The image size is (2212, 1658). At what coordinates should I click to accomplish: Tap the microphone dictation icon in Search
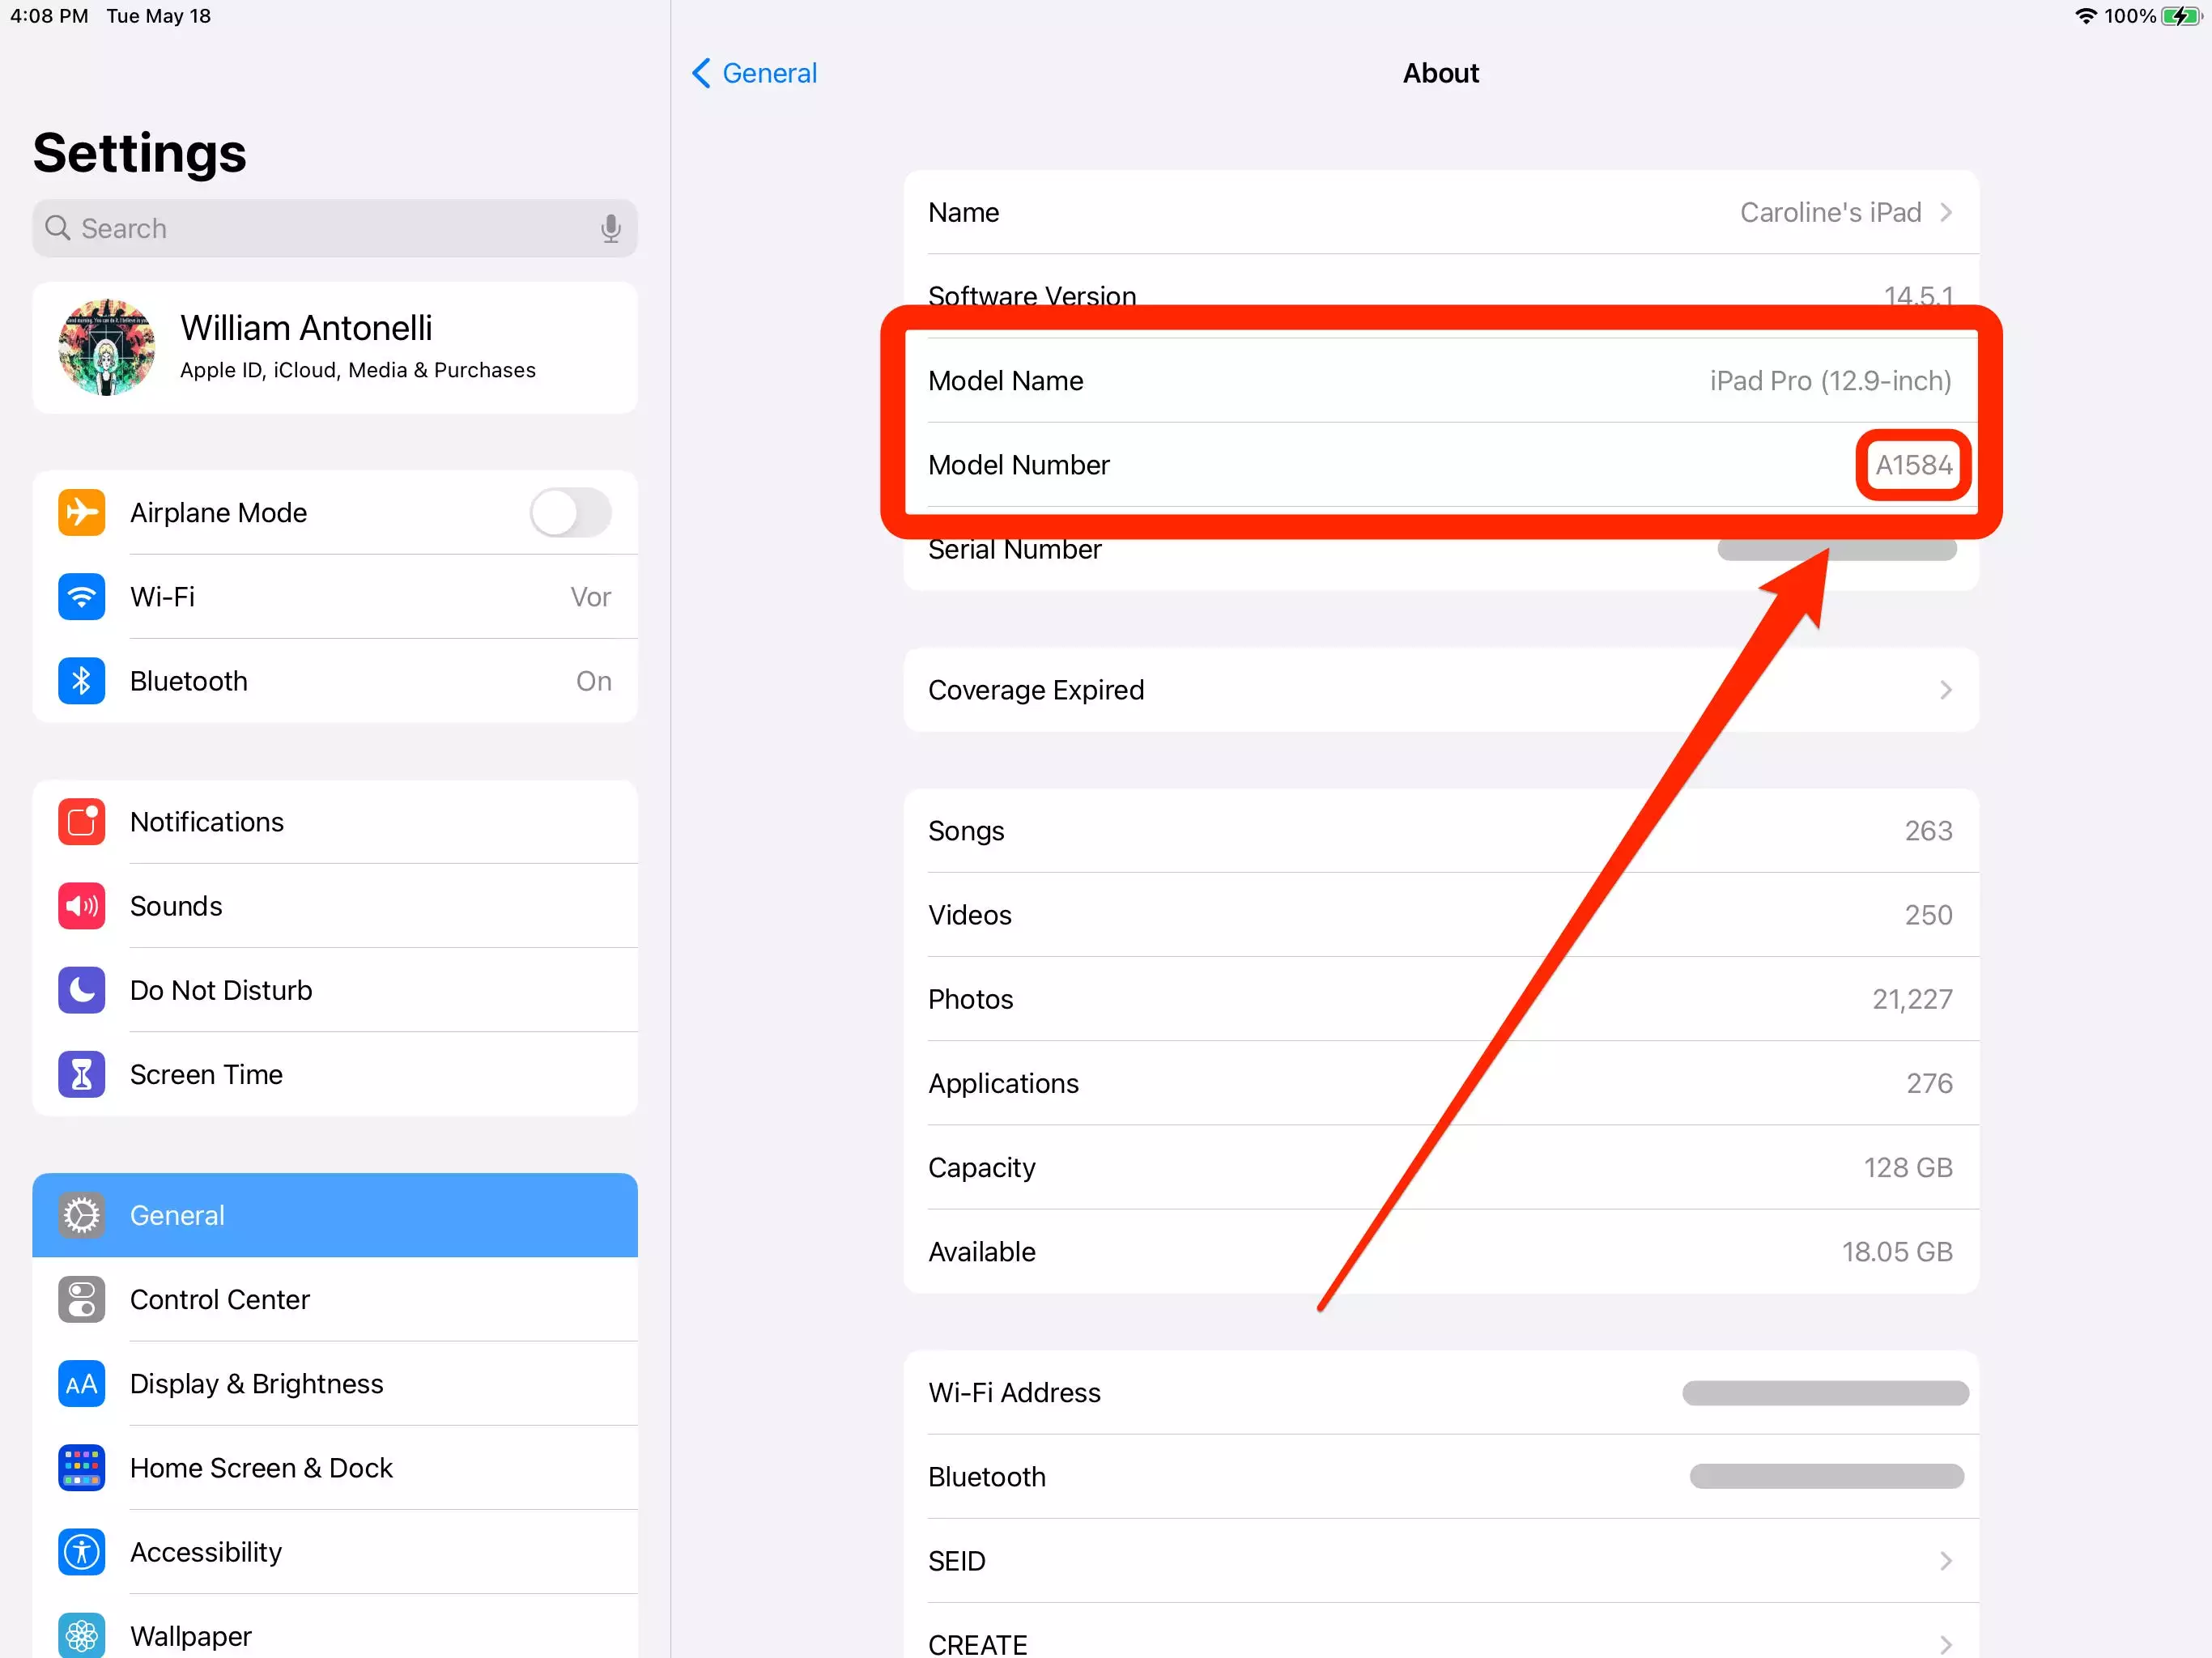(x=610, y=229)
